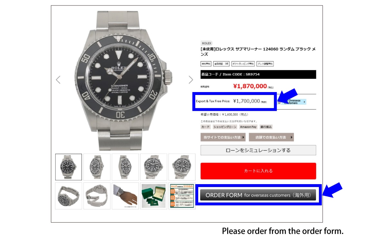View the bracelet clasp thumbnail
The height and width of the screenshot is (235, 372).
point(97,196)
